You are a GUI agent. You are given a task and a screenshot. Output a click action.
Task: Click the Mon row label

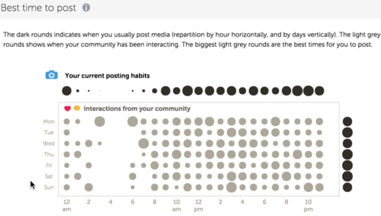49,121
